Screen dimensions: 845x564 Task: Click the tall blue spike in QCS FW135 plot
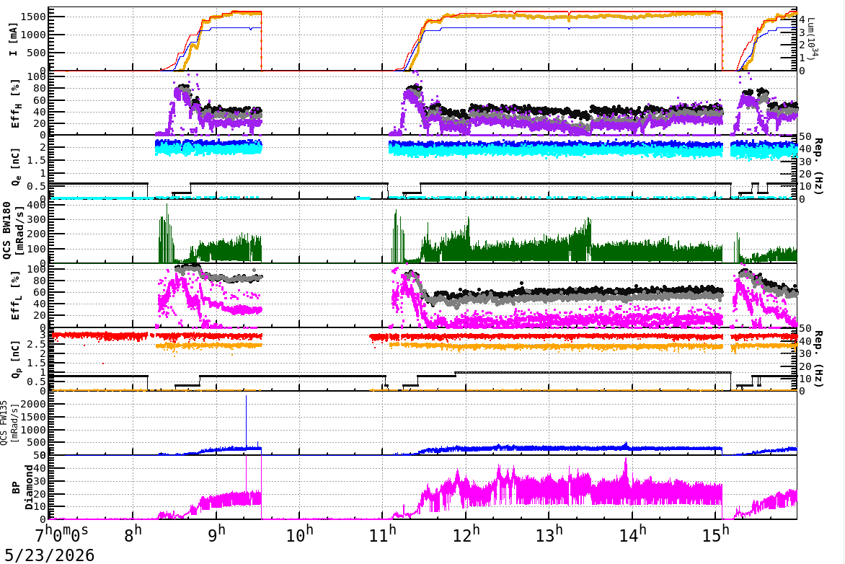pyautogui.click(x=247, y=420)
